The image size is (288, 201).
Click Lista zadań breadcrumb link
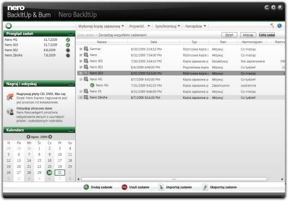(85, 35)
